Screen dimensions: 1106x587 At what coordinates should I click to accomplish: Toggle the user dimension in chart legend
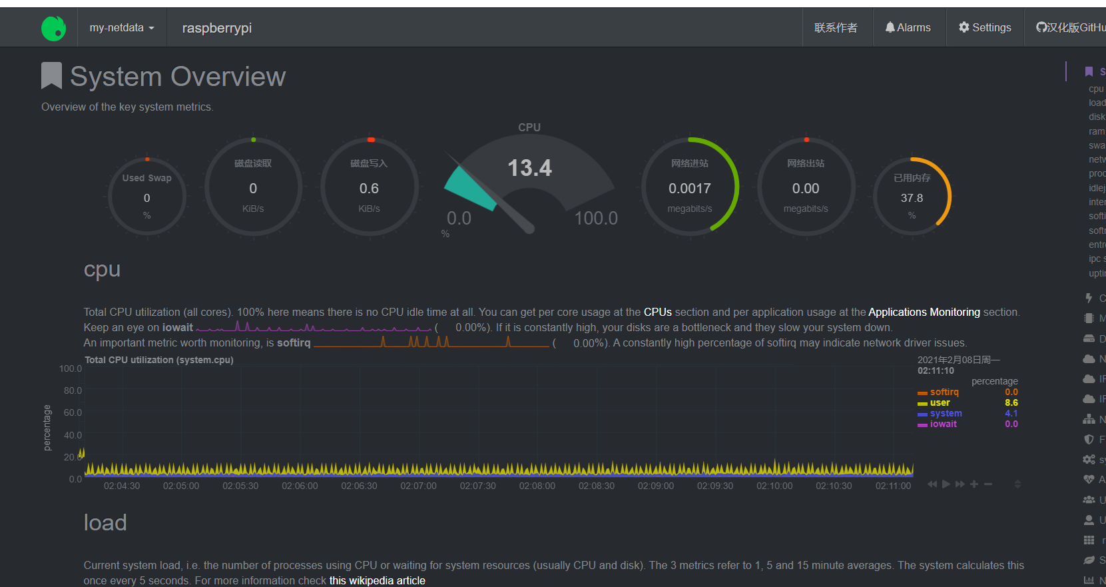pos(940,402)
